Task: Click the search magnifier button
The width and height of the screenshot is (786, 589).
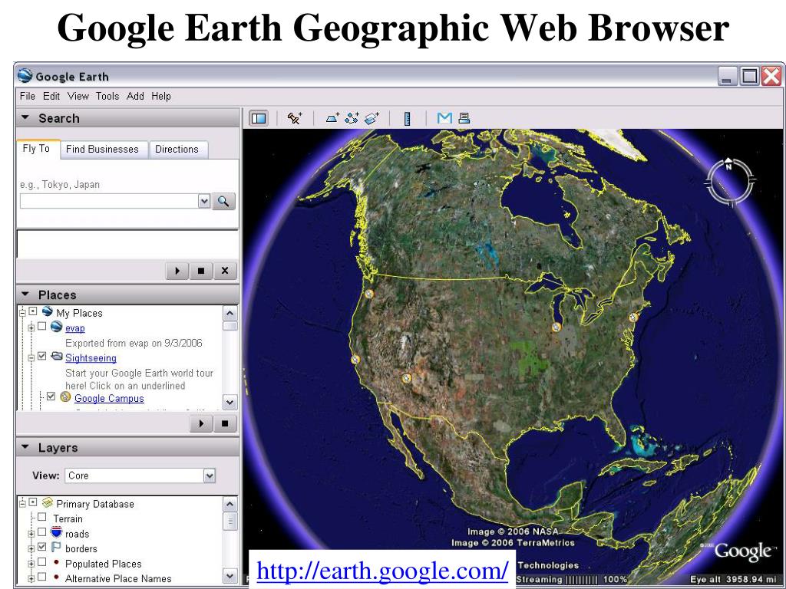Action: coord(223,202)
